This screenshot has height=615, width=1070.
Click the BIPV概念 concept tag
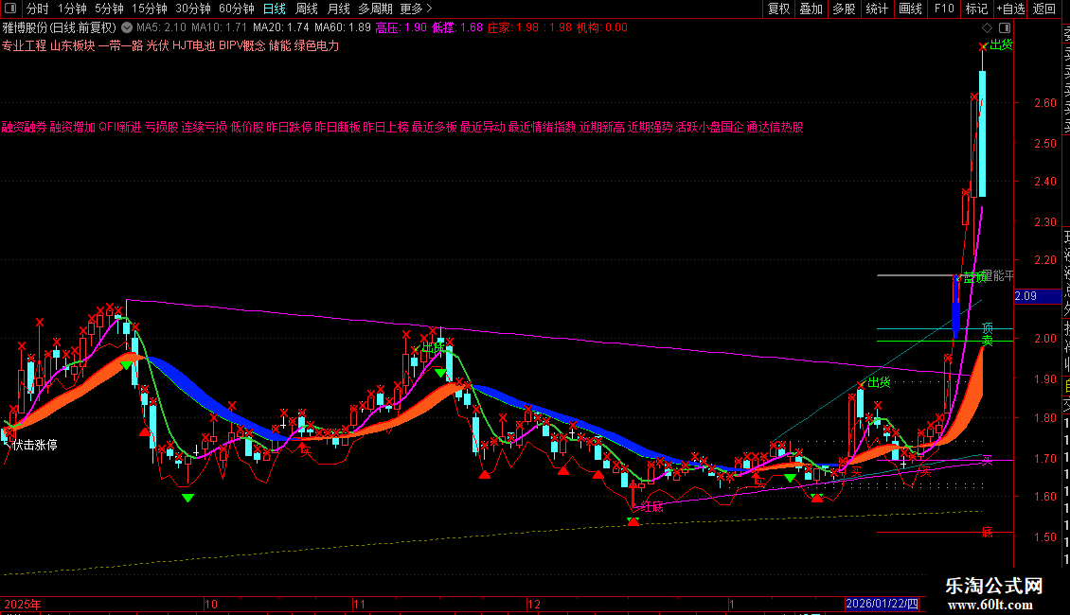tap(242, 45)
